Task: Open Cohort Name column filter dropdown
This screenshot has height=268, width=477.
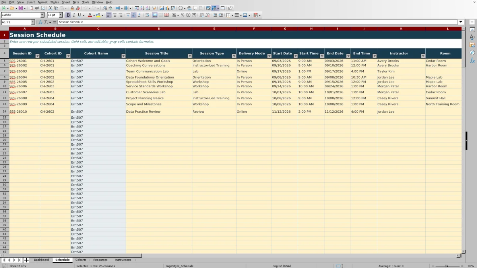Action: [x=123, y=56]
